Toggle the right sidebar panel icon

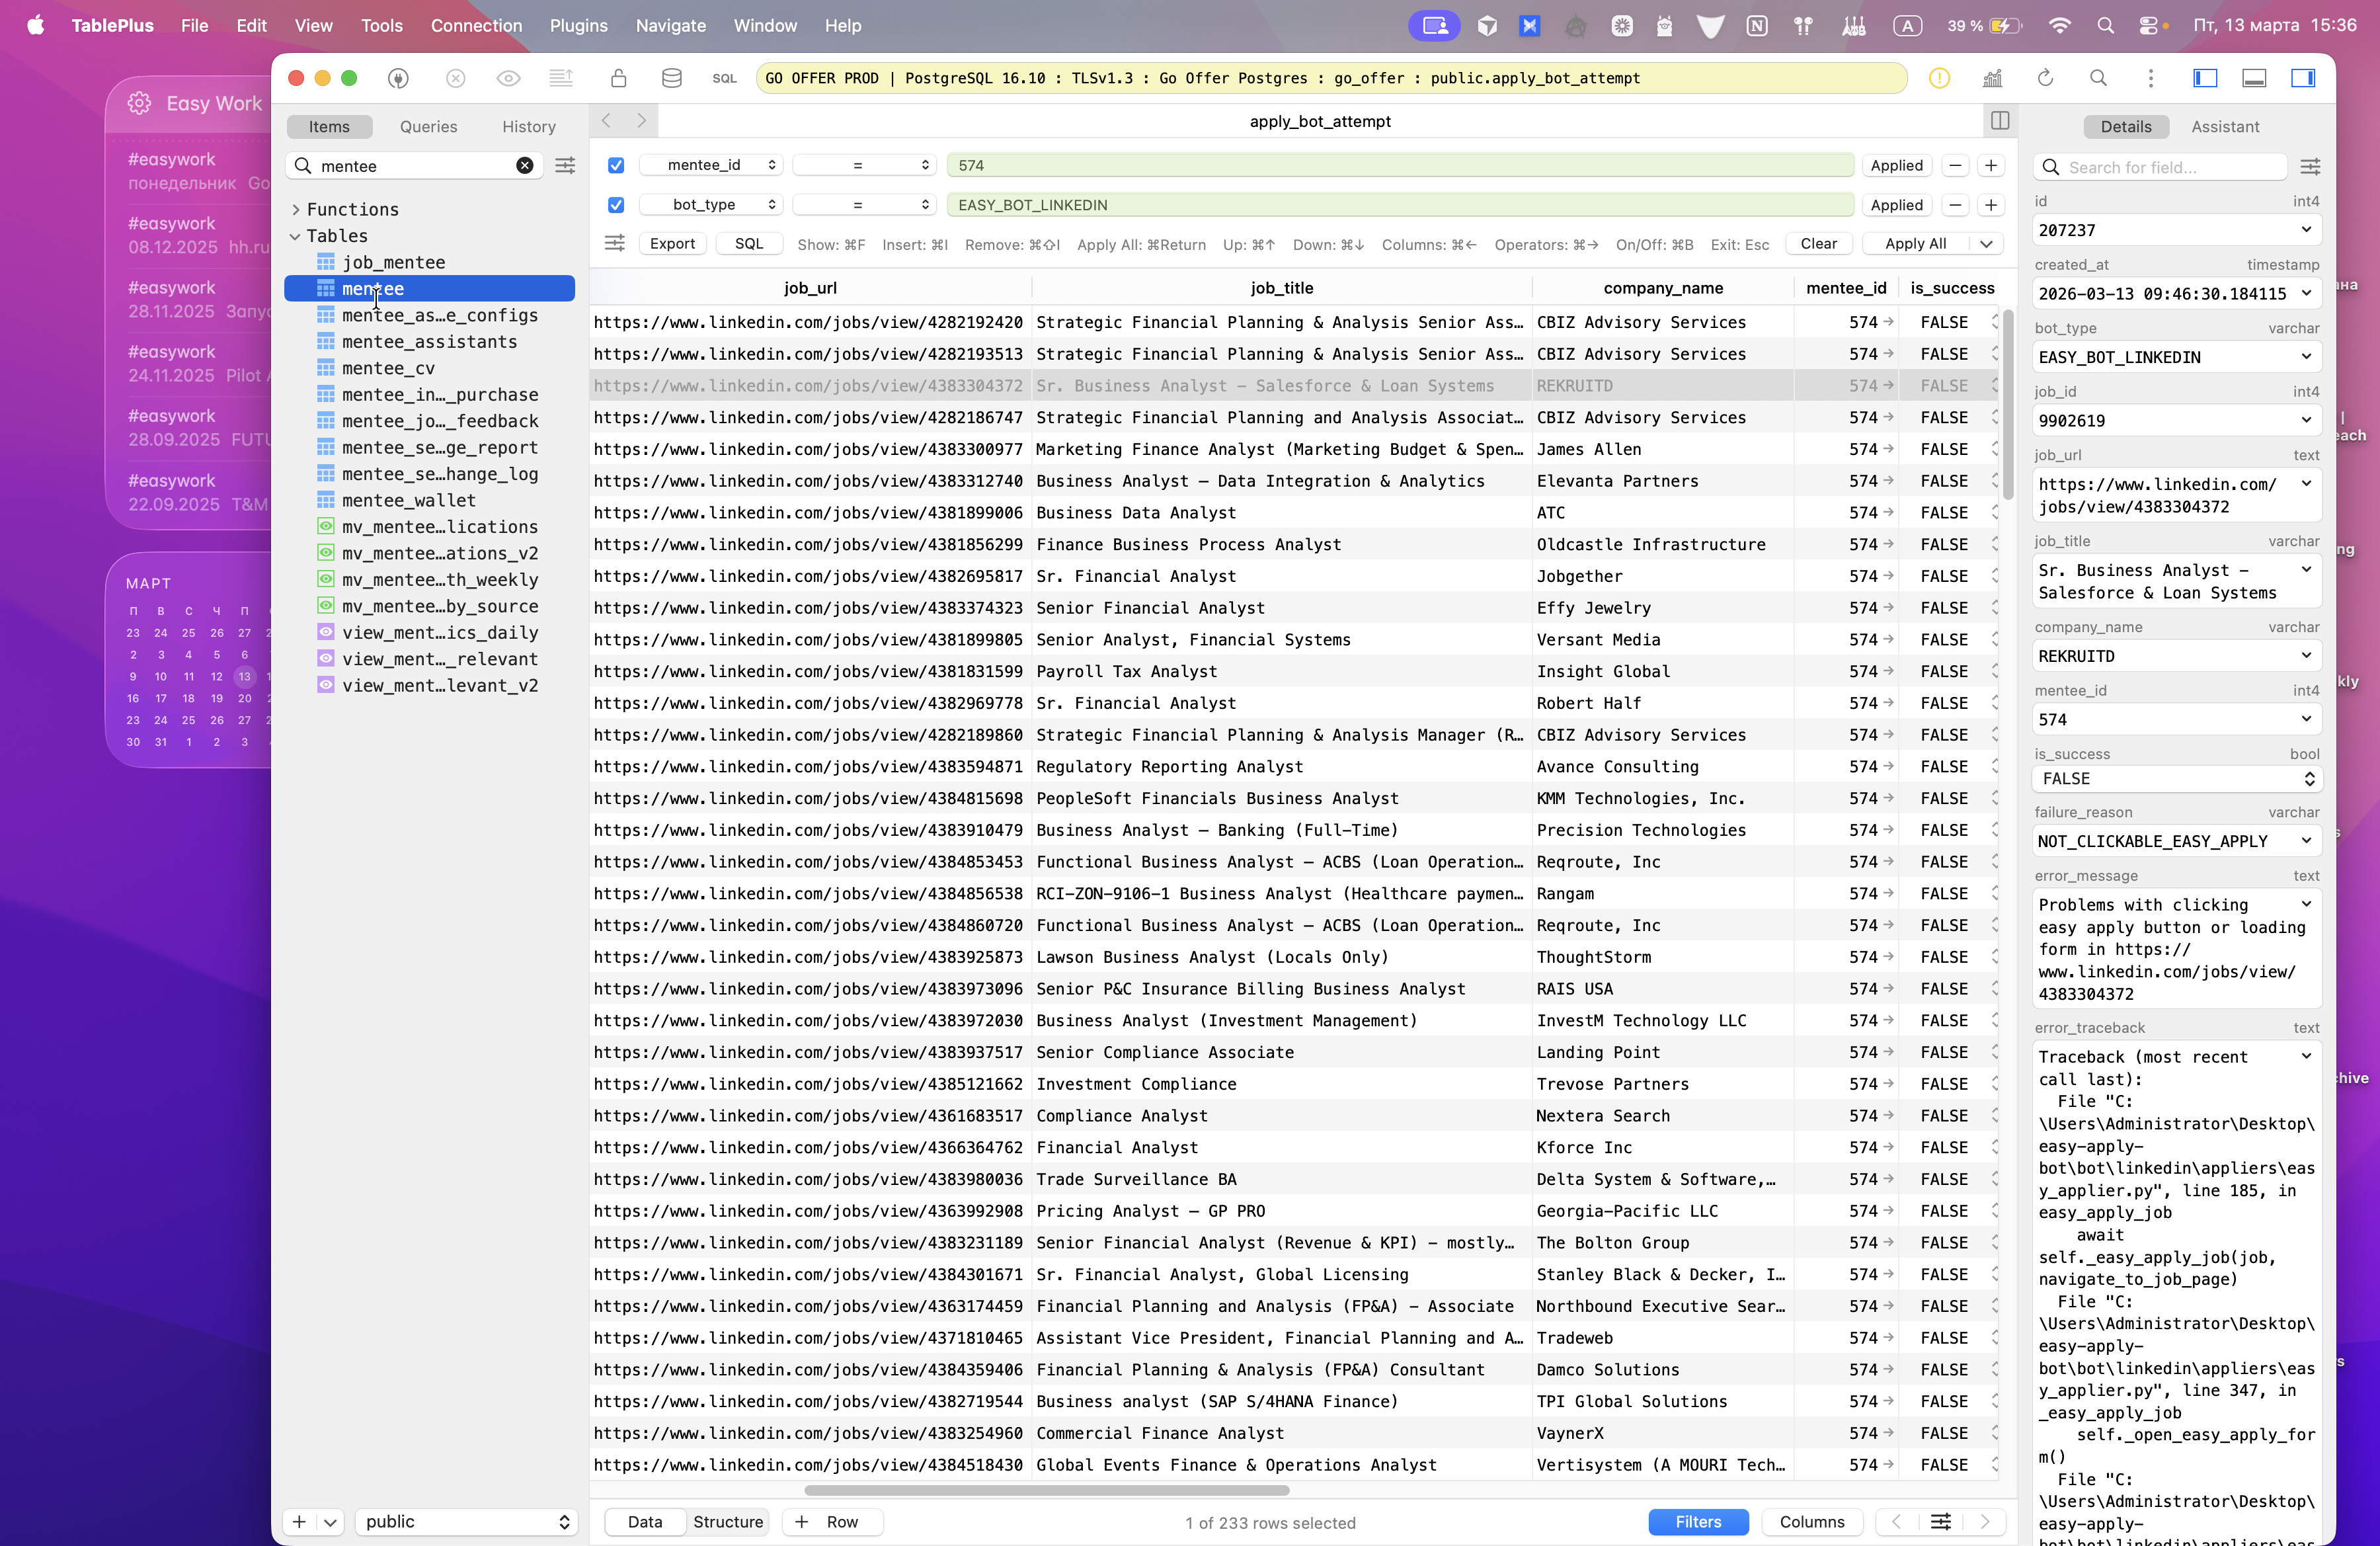pos(2303,78)
